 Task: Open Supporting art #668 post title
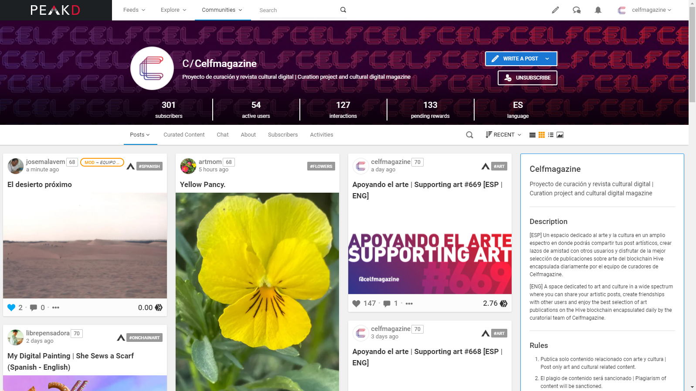coord(428,357)
